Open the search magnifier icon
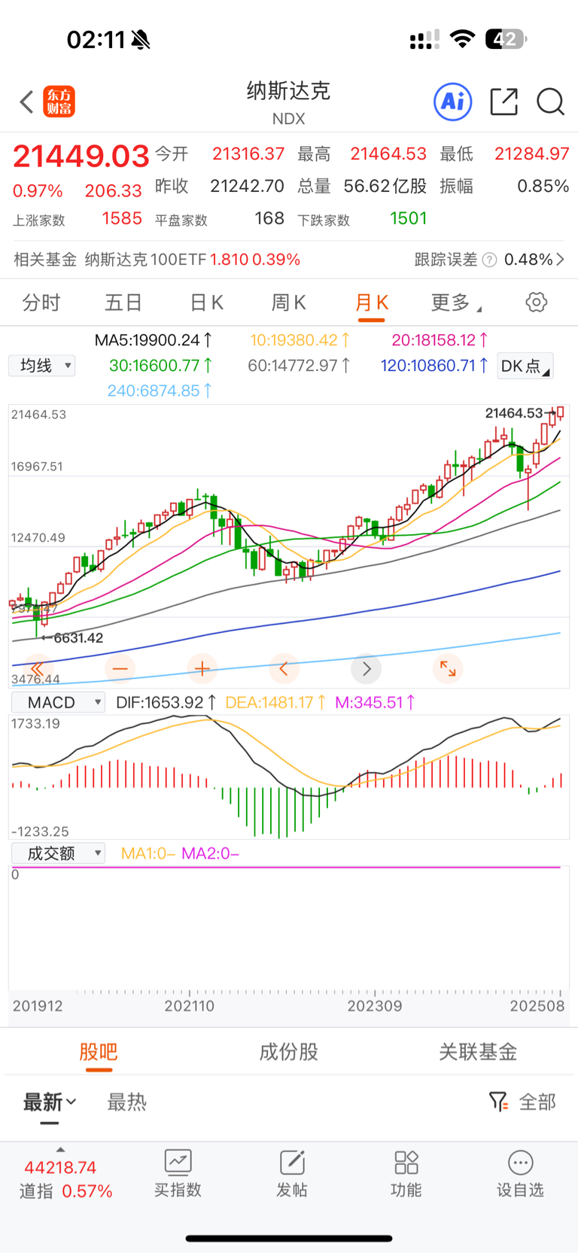The width and height of the screenshot is (578, 1253). coord(550,102)
